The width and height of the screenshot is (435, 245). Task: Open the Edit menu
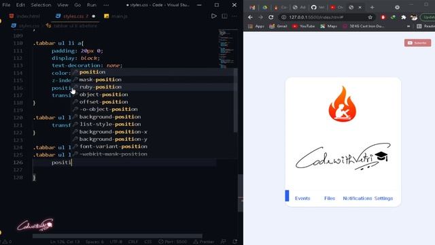[x=20, y=5]
